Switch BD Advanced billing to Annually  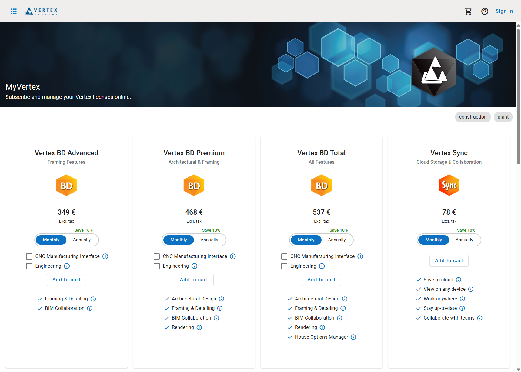coord(82,240)
